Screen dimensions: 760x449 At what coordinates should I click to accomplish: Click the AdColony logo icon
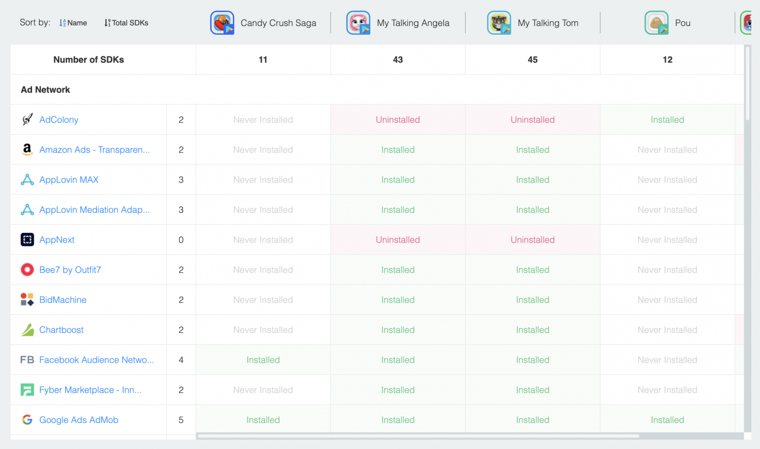(27, 119)
